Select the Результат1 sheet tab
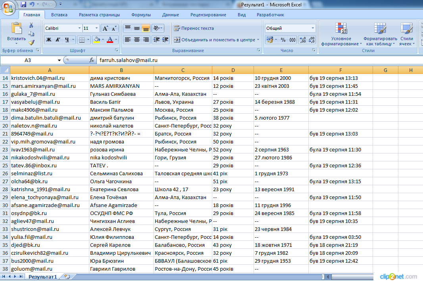Screen dimensions: 423x281 (42, 277)
